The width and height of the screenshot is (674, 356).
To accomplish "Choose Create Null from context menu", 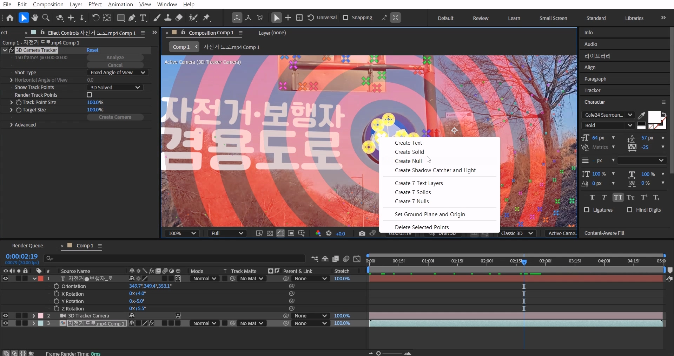I will [x=408, y=161].
